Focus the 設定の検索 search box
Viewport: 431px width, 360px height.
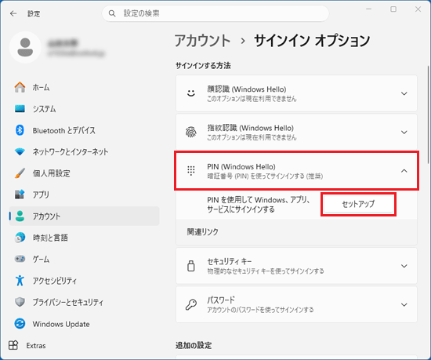215,13
